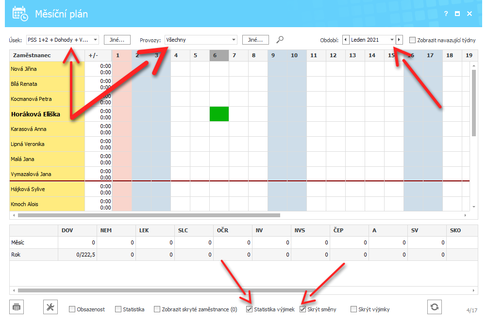The image size is (487, 321).
Task: Click the LEK statistics column header
Action: [155, 230]
